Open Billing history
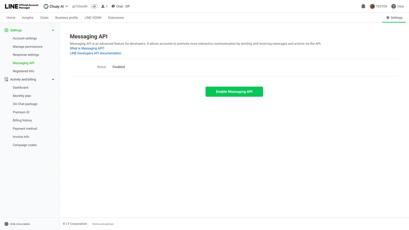Image resolution: width=409 pixels, height=230 pixels. point(22,120)
